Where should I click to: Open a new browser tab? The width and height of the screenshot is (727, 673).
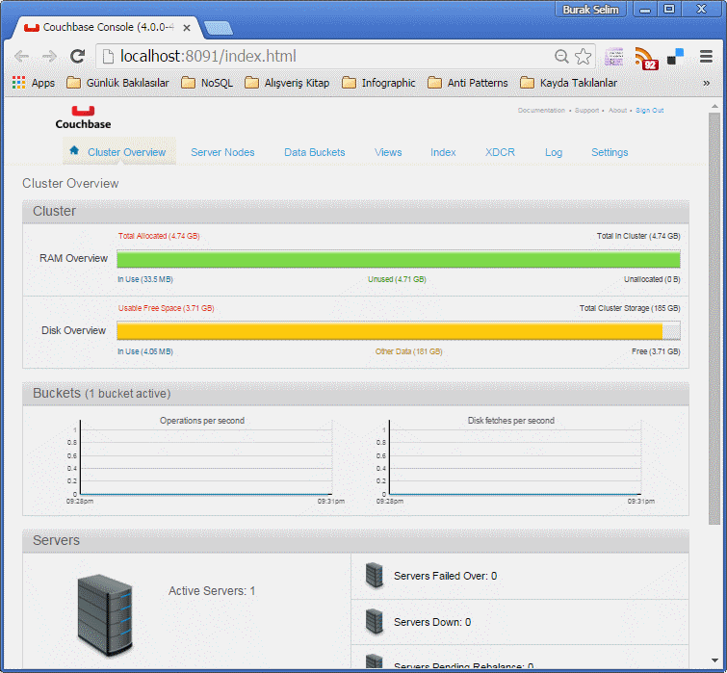pos(219,28)
